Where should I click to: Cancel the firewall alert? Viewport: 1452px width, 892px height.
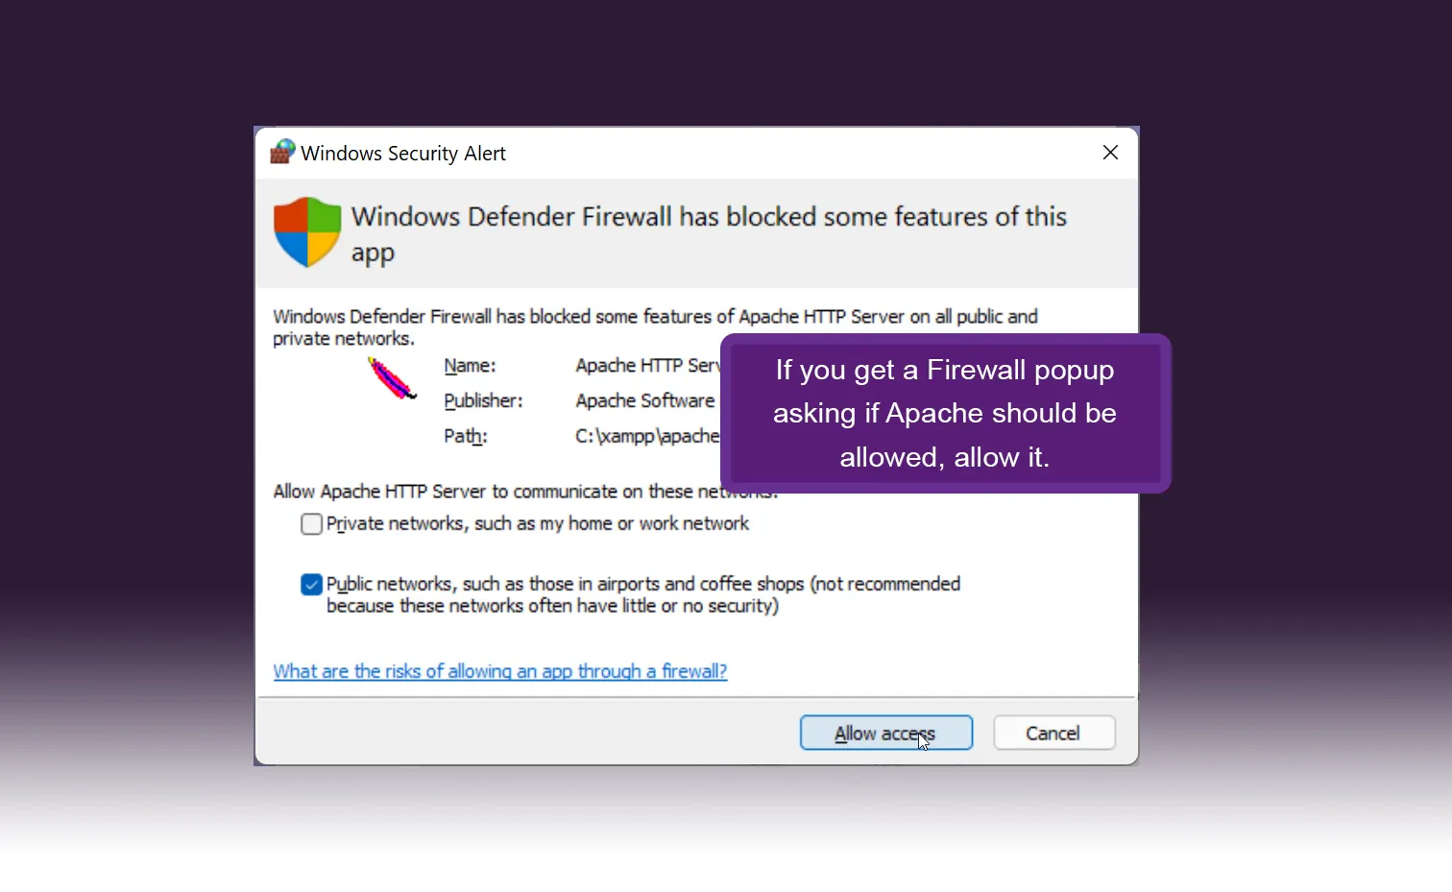[x=1053, y=734]
